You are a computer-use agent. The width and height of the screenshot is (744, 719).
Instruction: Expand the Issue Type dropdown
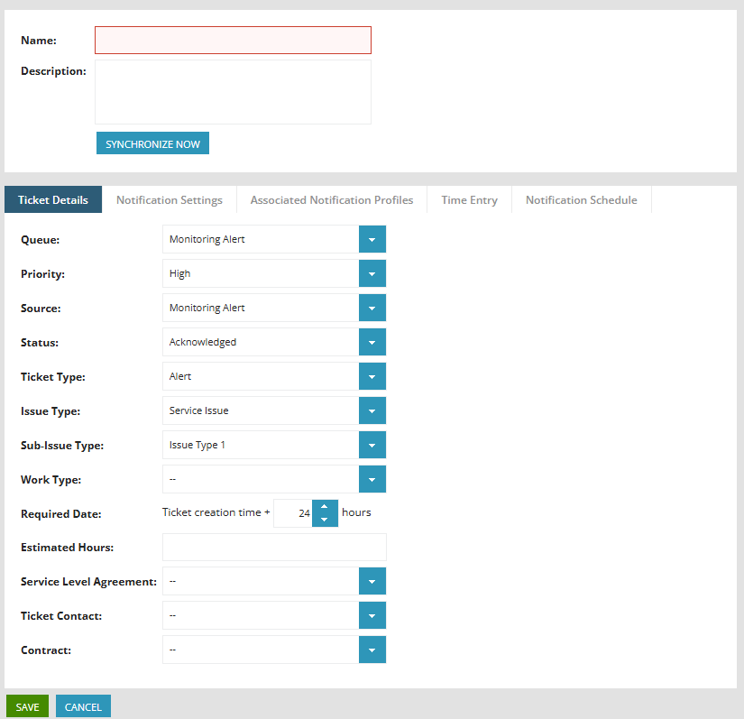pyautogui.click(x=372, y=410)
